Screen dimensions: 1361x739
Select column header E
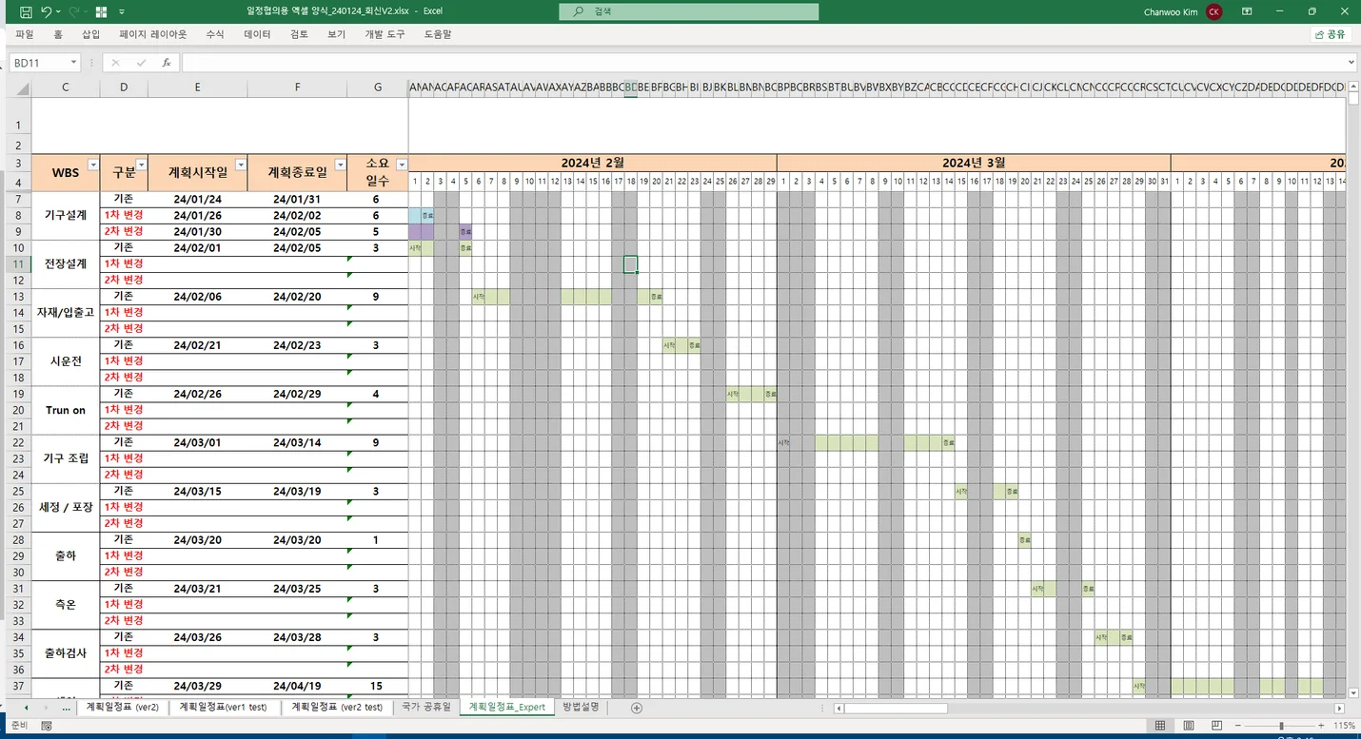197,88
